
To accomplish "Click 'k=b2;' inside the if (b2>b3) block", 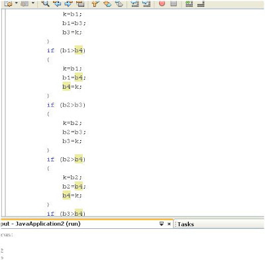I will (x=72, y=123).
